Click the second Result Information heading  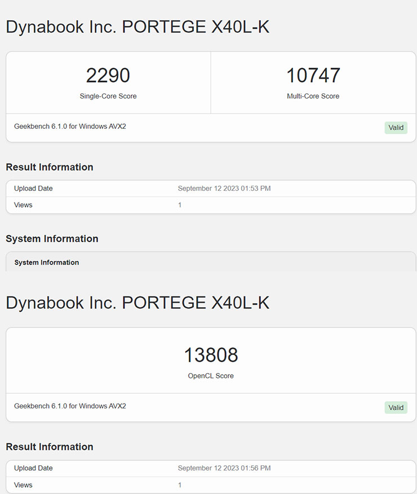coord(49,447)
